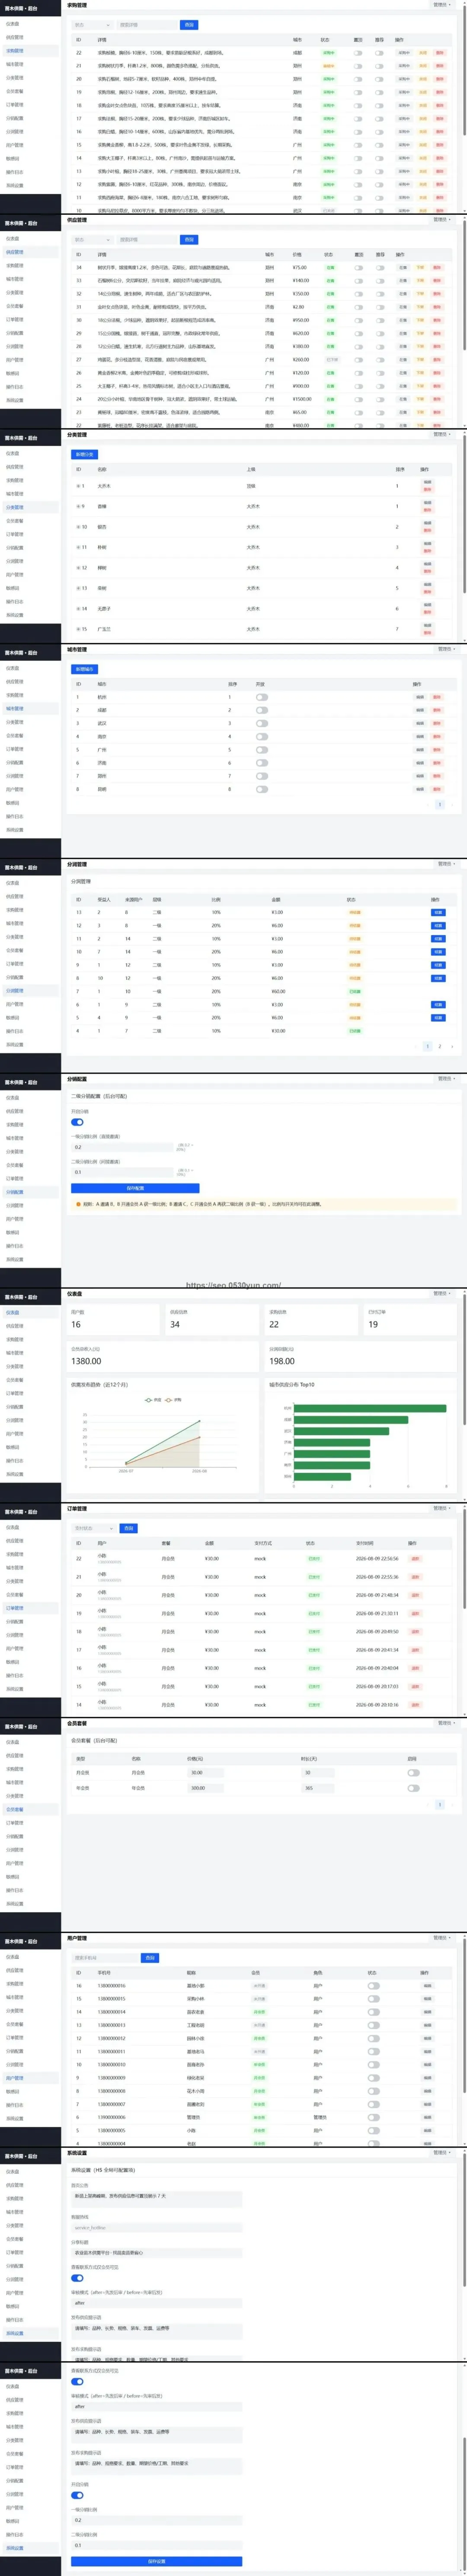Click phone number 13800000015 in users table
Image resolution: width=467 pixels, height=2576 pixels.
(111, 1999)
